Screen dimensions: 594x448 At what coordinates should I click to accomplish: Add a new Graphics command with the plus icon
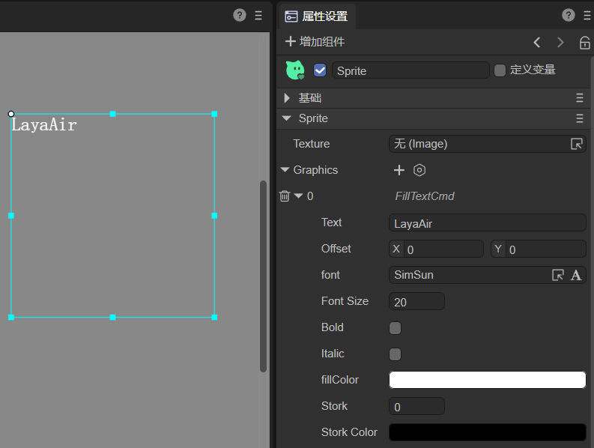399,170
